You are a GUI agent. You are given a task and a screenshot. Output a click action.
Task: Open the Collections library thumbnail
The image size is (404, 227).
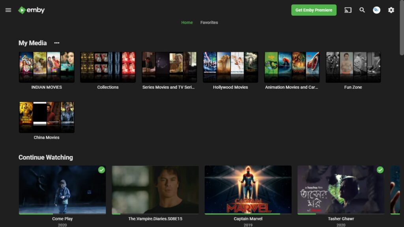pos(108,67)
